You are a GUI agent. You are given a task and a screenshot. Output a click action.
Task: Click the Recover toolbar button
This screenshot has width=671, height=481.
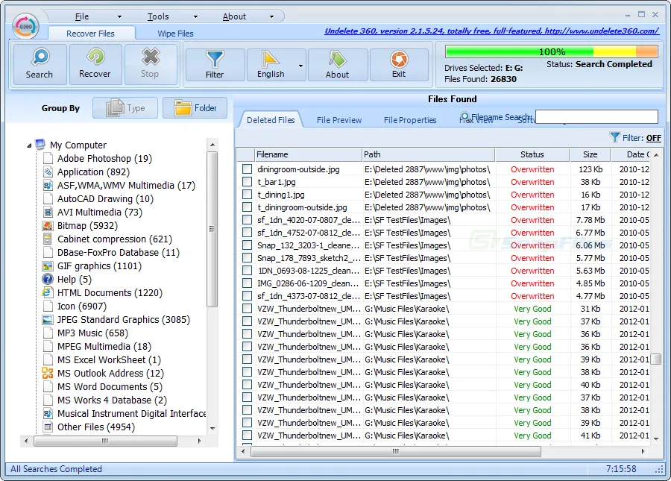point(95,64)
